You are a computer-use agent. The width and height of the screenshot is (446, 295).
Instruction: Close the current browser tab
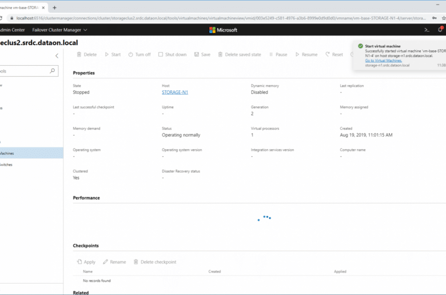(x=43, y=7)
